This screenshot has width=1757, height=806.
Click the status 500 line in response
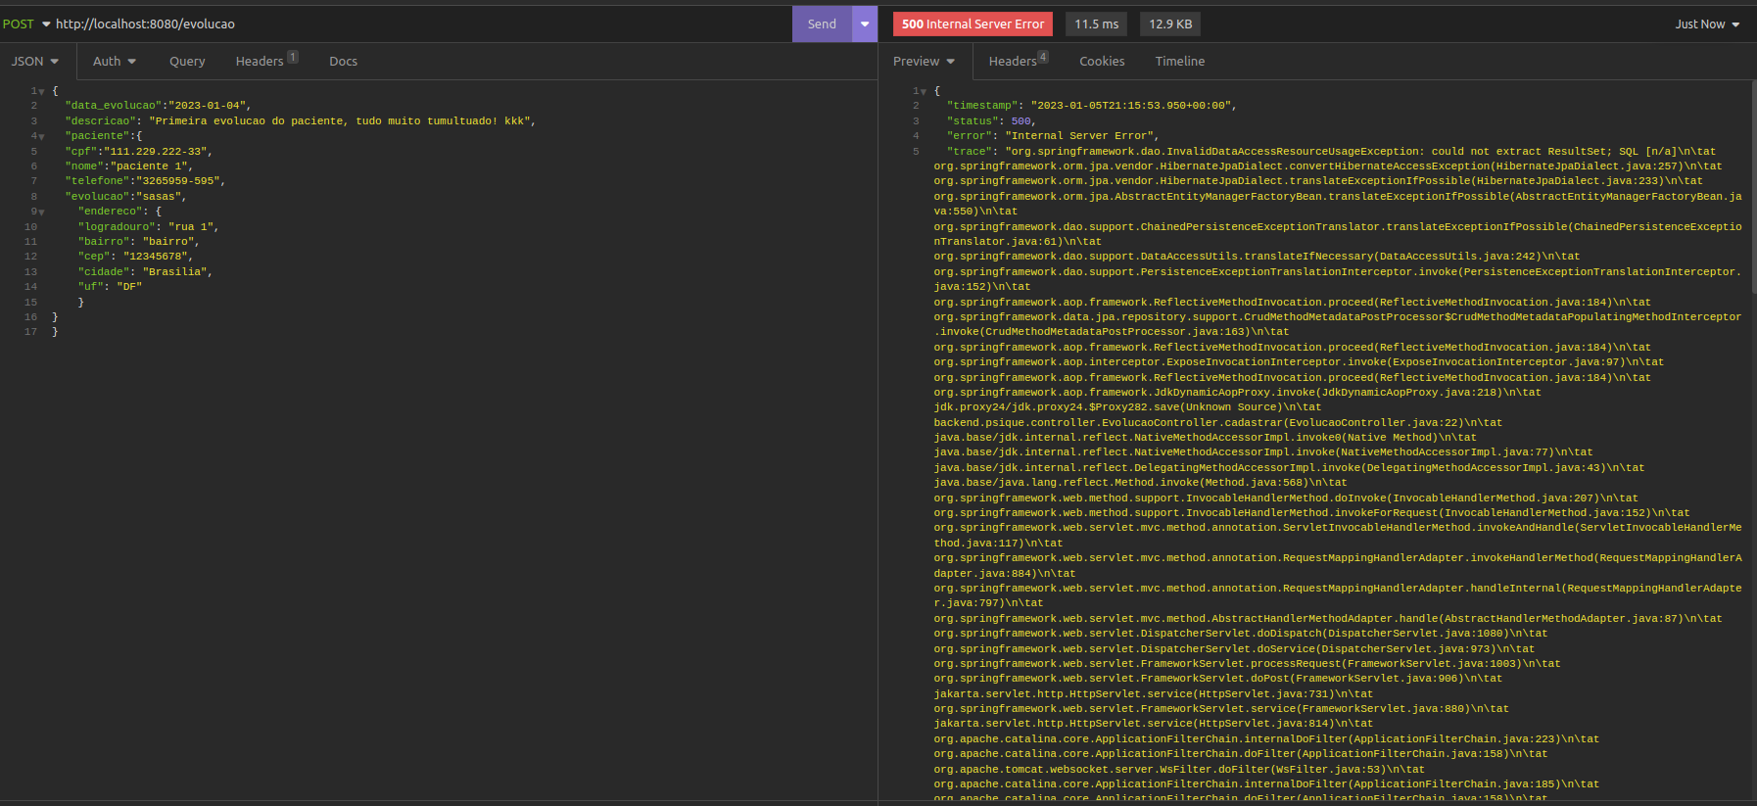point(991,121)
